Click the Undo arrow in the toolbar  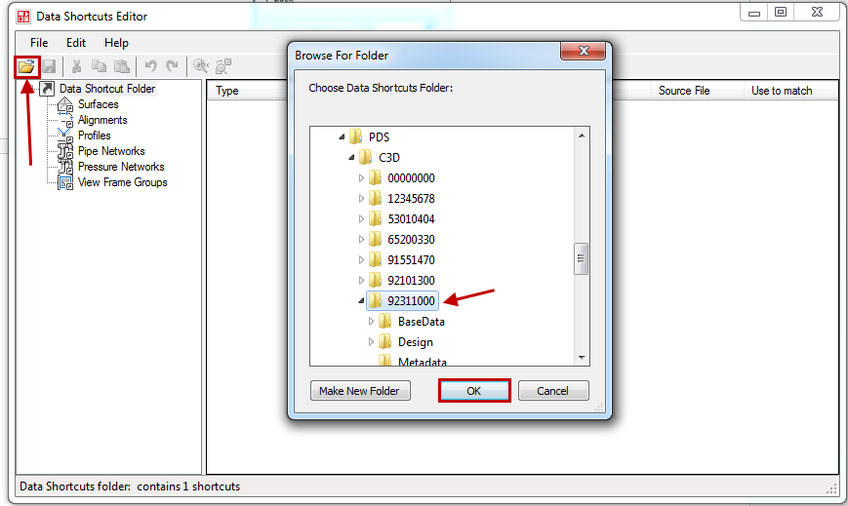coord(150,66)
